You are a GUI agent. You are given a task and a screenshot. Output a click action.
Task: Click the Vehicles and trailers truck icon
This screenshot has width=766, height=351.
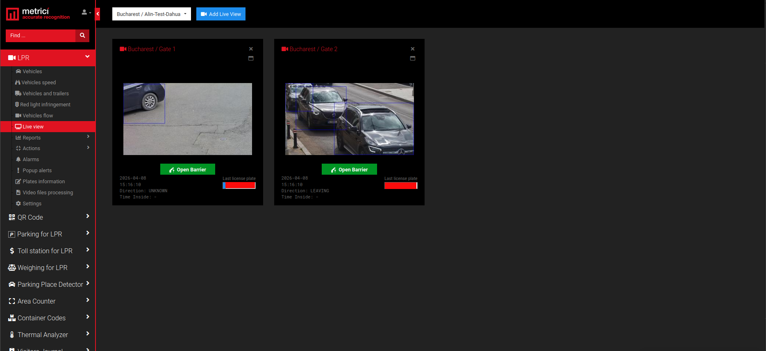pyautogui.click(x=18, y=93)
